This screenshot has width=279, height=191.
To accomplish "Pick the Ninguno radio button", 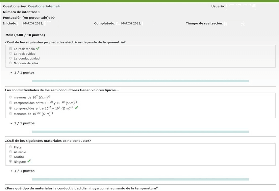I will [x=11, y=161].
